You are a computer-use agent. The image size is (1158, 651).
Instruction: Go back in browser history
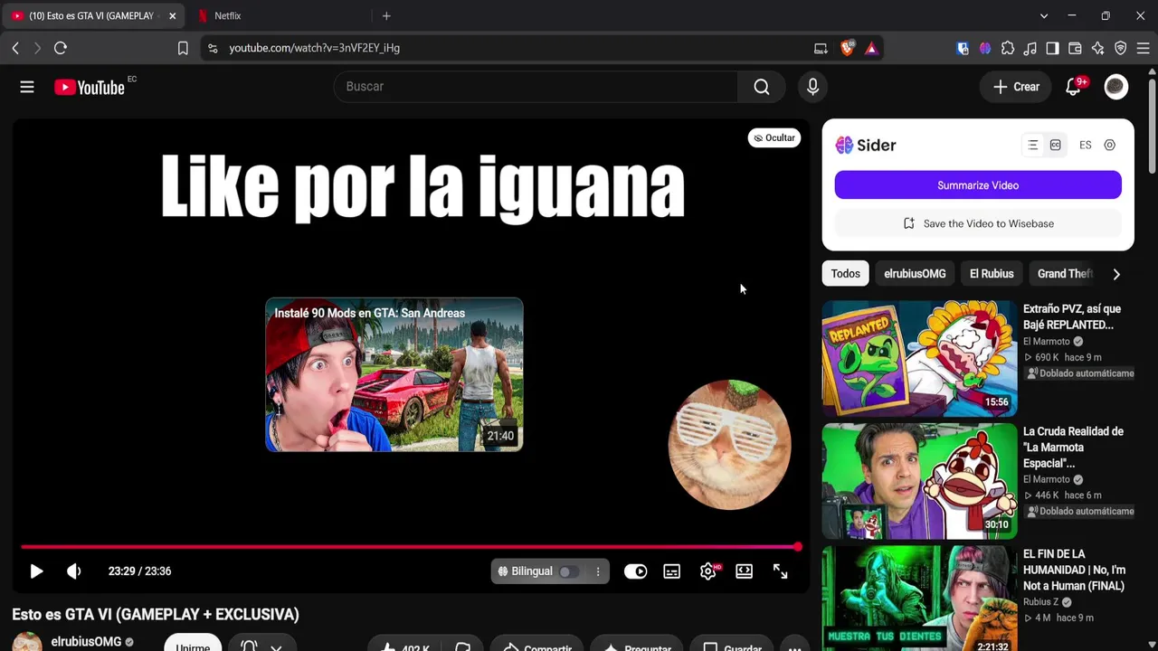(15, 48)
